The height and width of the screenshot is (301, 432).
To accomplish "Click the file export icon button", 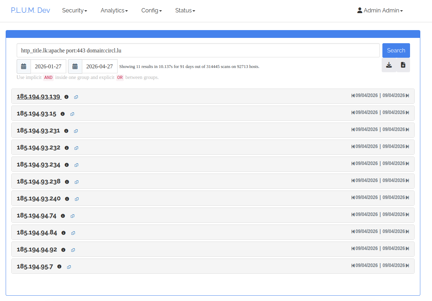I will 403,65.
